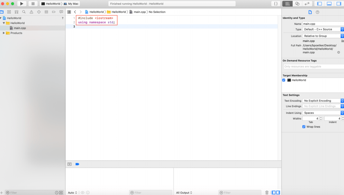Image resolution: width=344 pixels, height=195 pixels.
Task: Edit the Indent width value field
Action: pyautogui.click(x=332, y=118)
